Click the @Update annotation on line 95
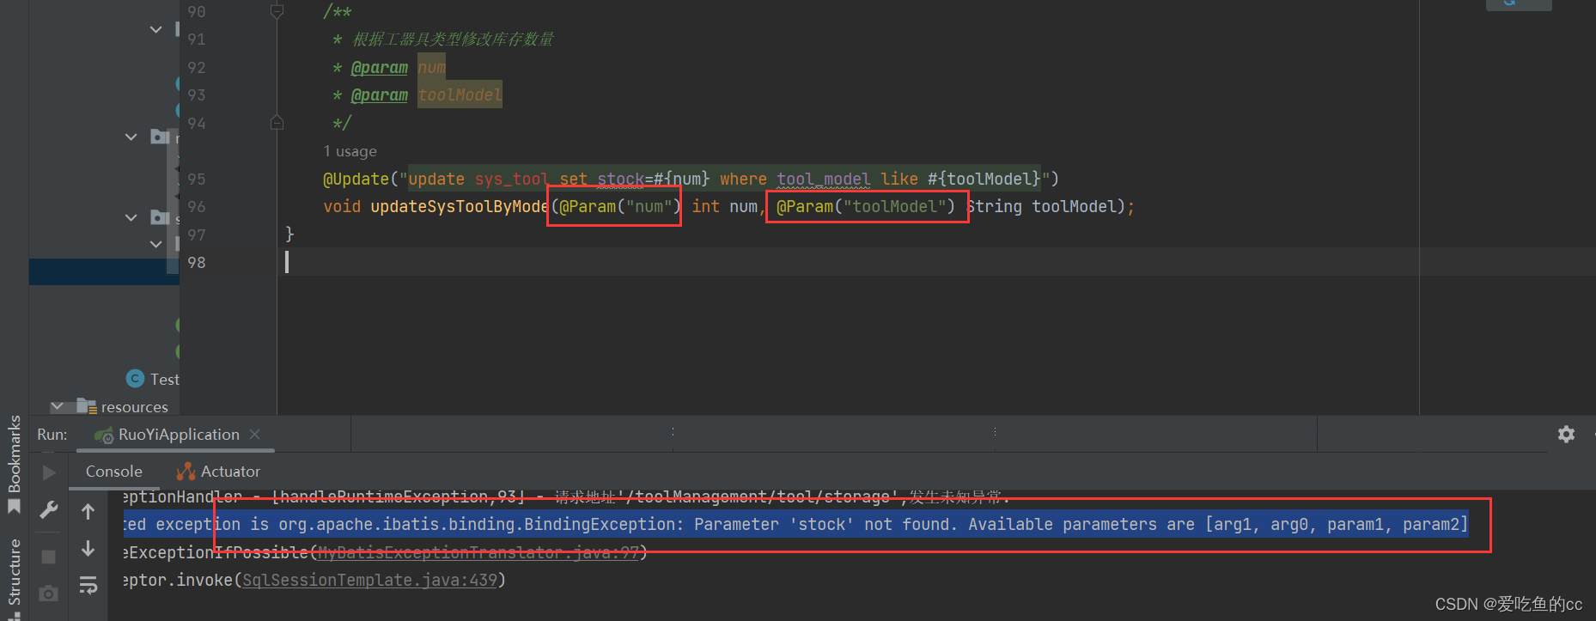Screen dimensions: 1596x621 [356, 179]
